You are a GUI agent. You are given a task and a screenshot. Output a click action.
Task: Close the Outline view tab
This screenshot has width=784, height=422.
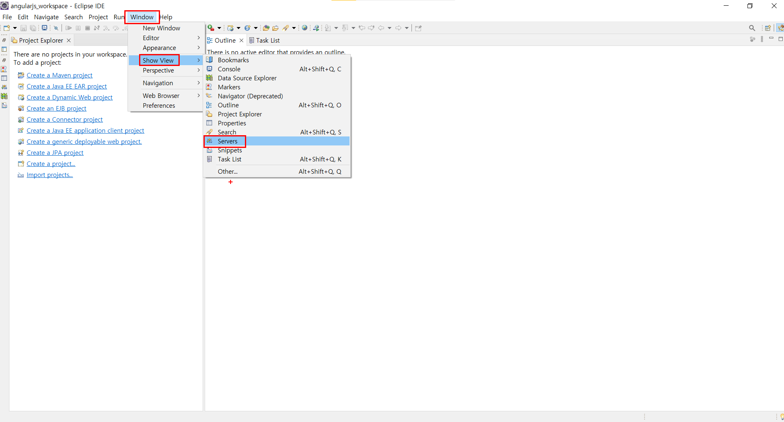[x=242, y=40]
